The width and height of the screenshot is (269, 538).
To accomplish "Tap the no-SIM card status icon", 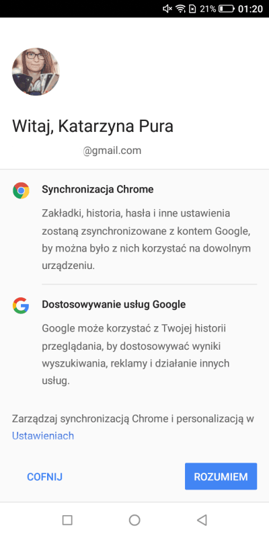I will (192, 9).
